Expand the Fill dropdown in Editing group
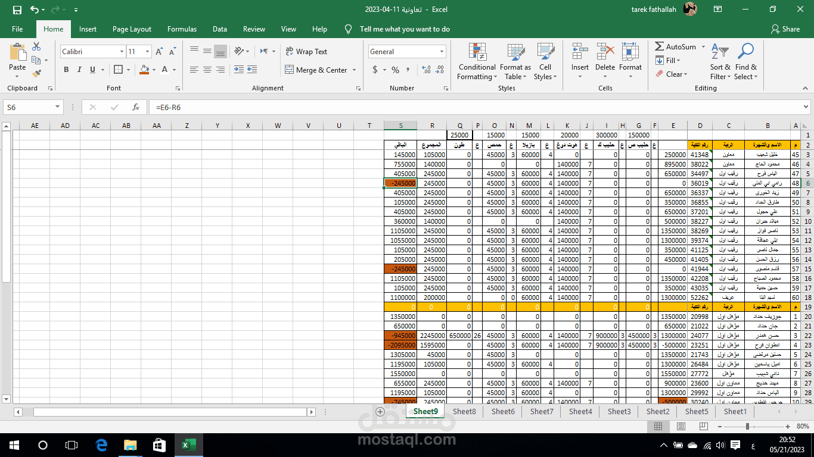Image resolution: width=814 pixels, height=457 pixels. pyautogui.click(x=679, y=61)
